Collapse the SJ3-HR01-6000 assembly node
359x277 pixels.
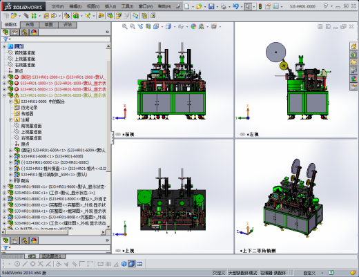coord(4,95)
